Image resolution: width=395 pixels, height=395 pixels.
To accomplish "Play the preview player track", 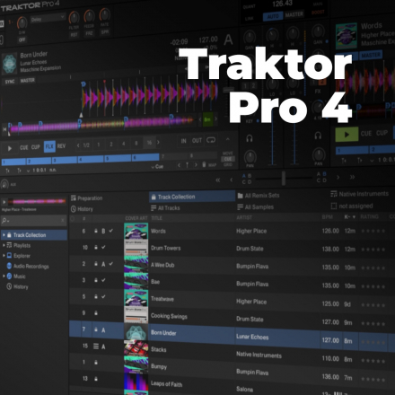I will click(x=4, y=202).
